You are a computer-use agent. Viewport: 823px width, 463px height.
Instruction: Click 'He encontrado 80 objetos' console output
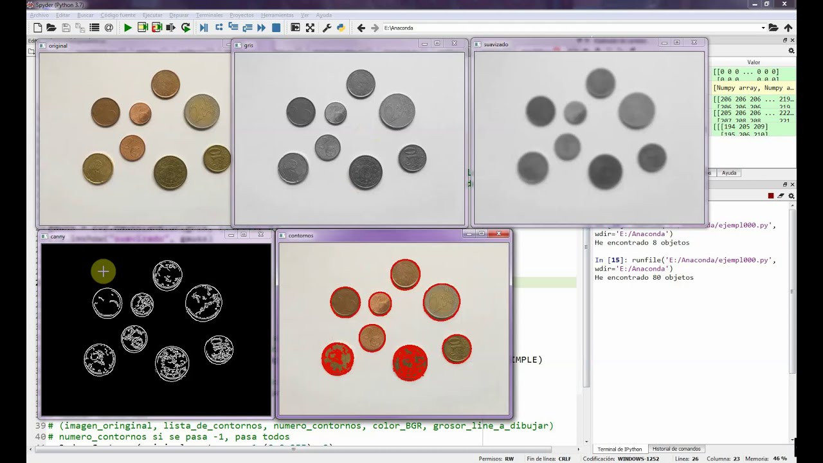point(644,278)
